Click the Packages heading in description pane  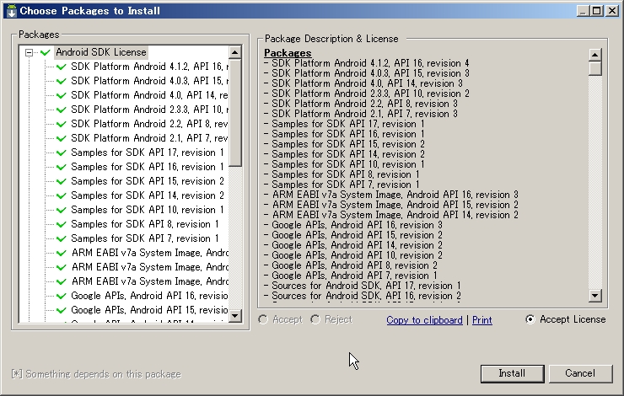tap(288, 53)
